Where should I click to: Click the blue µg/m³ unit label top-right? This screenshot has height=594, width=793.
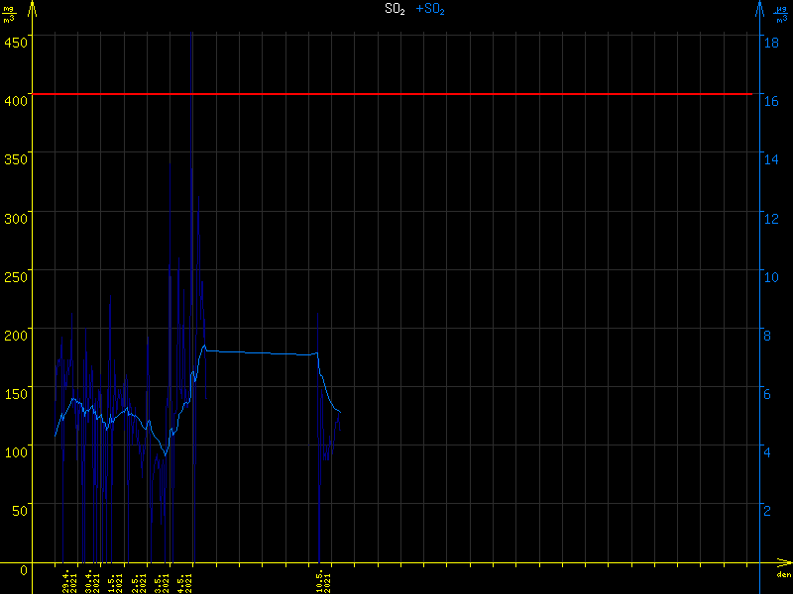click(x=782, y=13)
